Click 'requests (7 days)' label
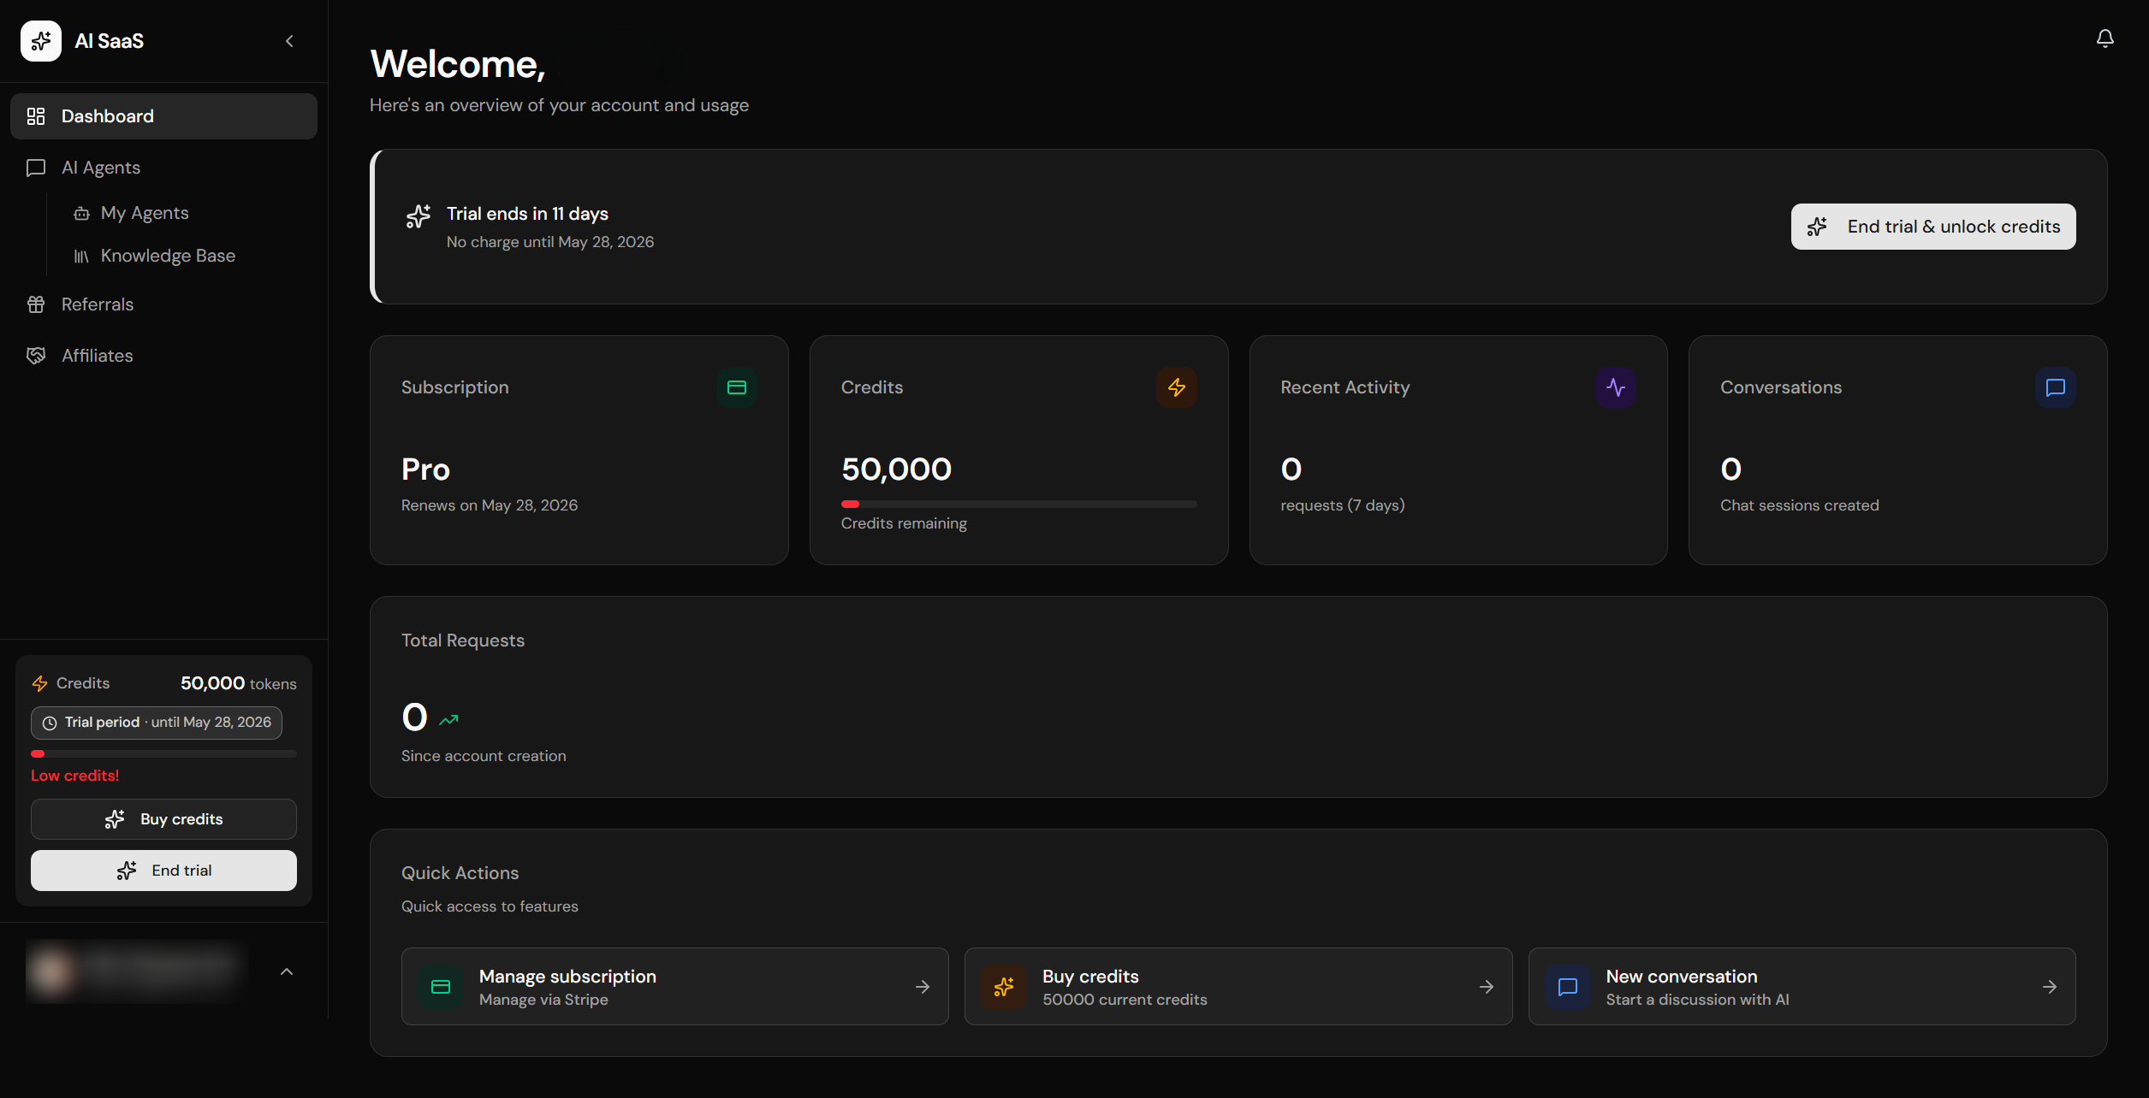 coord(1343,505)
